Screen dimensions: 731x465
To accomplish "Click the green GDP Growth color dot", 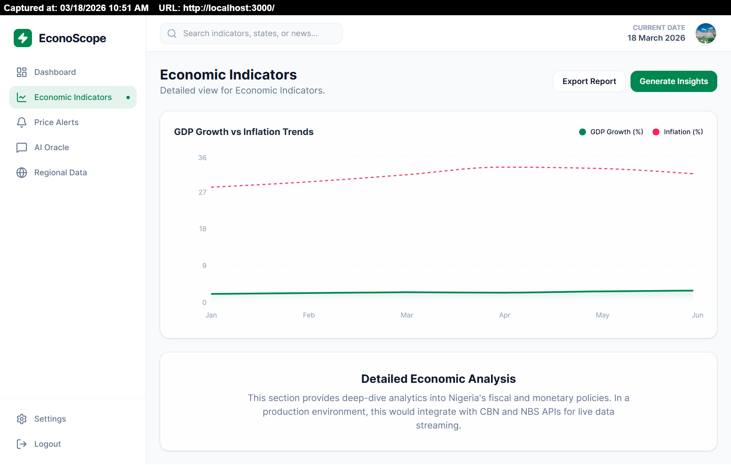I will pos(583,132).
